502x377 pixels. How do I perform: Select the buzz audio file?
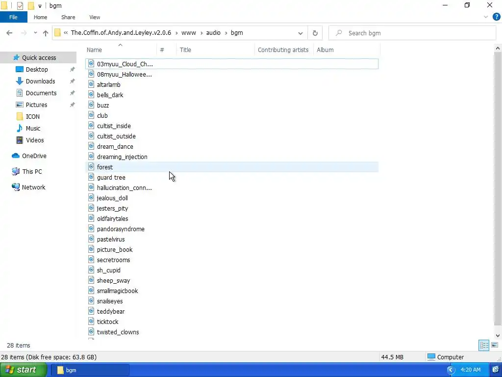tap(103, 105)
